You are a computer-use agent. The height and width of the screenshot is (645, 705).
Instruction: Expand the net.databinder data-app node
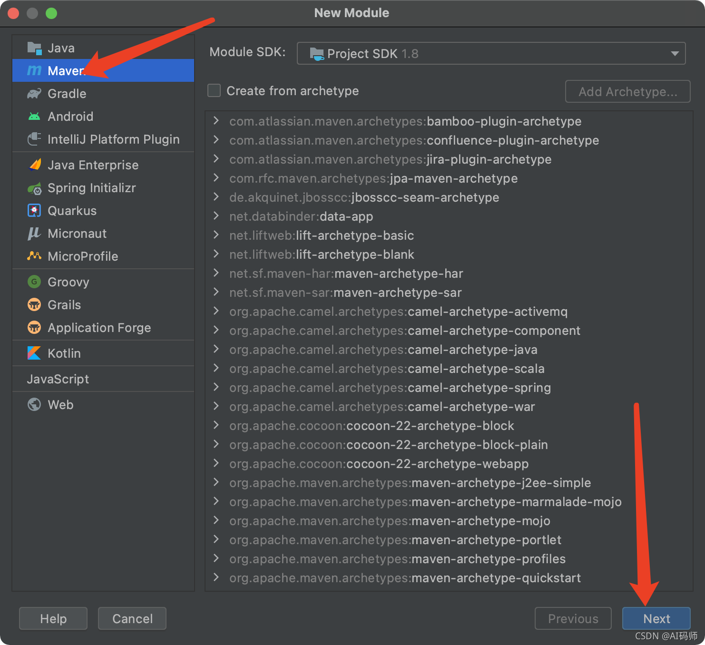pyautogui.click(x=216, y=216)
